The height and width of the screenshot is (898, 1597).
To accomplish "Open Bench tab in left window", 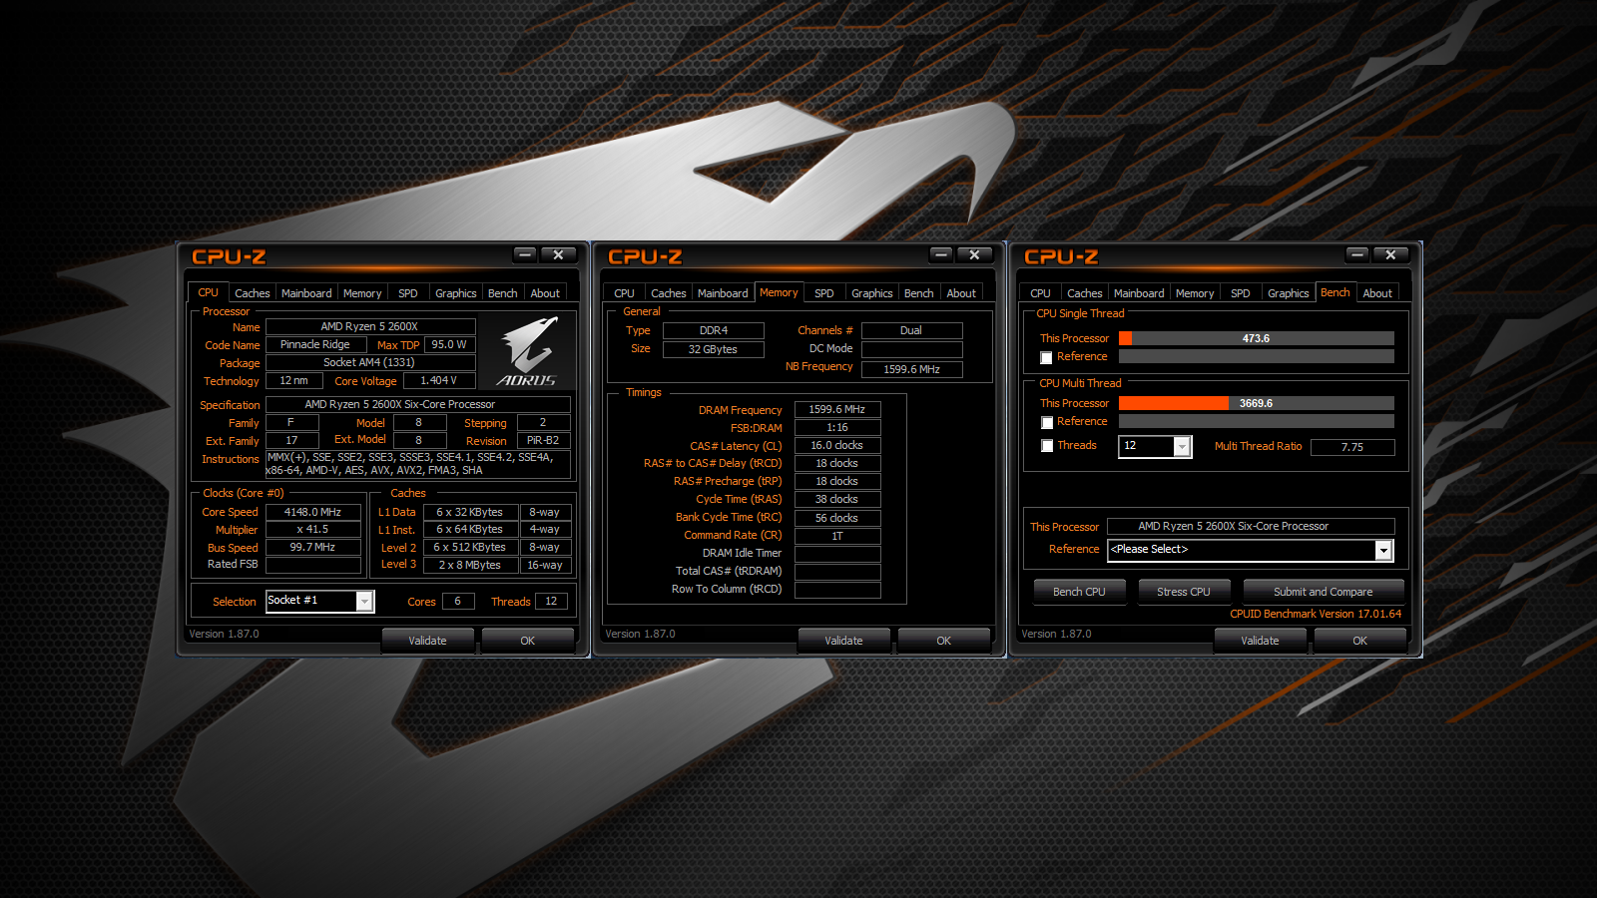I will tap(503, 293).
